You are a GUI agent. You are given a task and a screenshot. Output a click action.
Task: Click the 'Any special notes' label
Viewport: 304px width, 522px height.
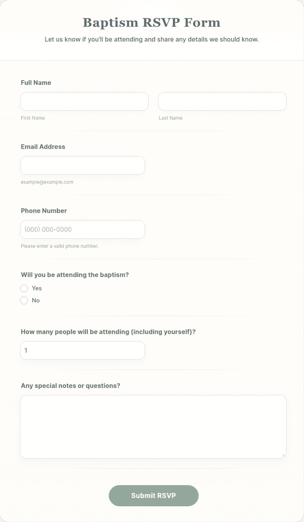pyautogui.click(x=71, y=385)
